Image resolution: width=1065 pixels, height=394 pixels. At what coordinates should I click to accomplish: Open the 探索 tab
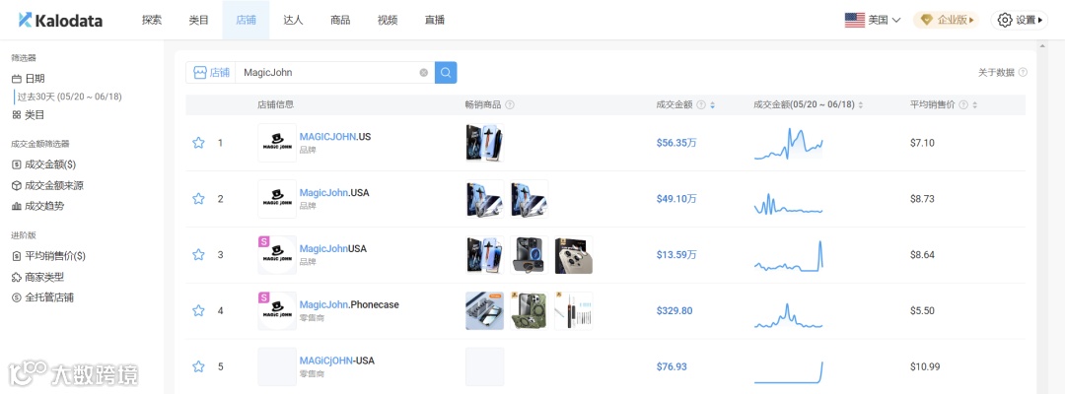(152, 20)
